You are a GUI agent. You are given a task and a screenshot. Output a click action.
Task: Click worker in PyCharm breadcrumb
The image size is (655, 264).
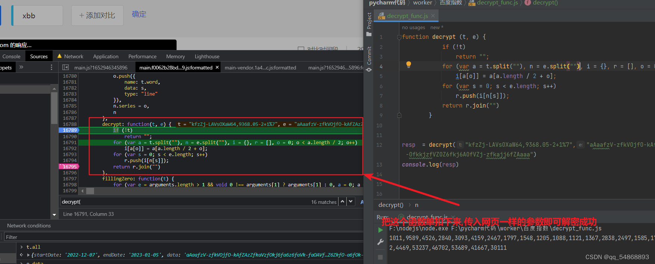(422, 3)
